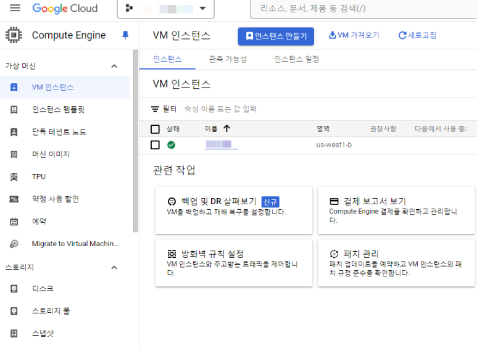Image resolution: width=477 pixels, height=348 pixels.
Task: Tick the checkbox for the us-west1-b instance
Action: [x=155, y=145]
